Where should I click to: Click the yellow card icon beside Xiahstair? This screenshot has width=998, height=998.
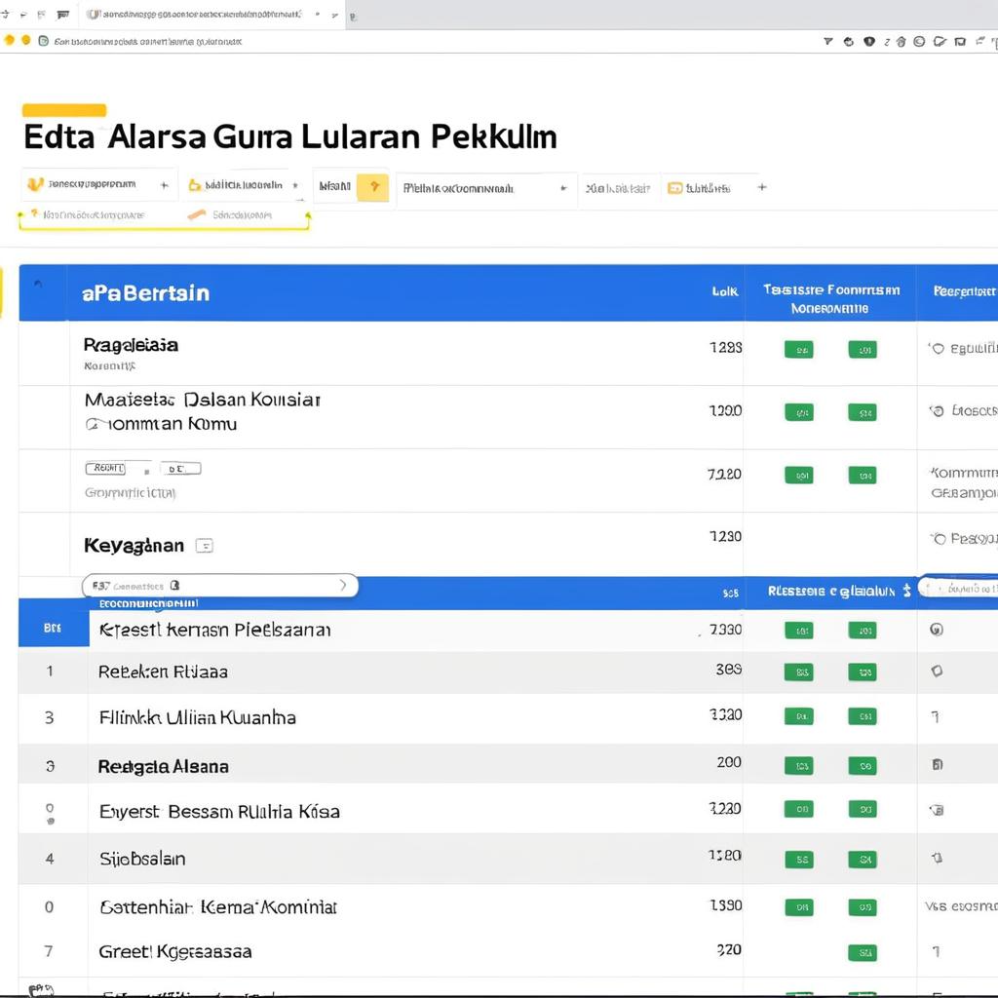pos(674,188)
